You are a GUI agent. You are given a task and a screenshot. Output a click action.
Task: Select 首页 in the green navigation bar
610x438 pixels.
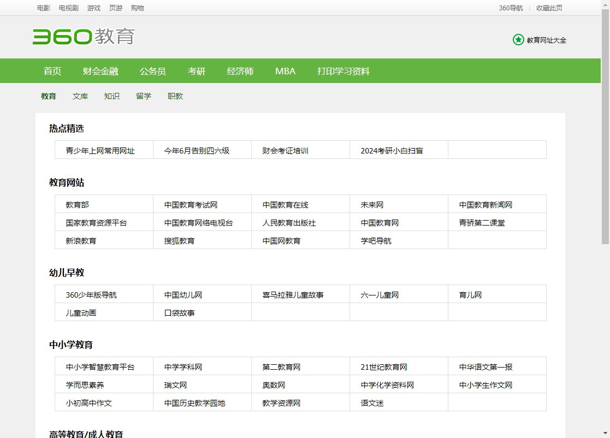(x=52, y=71)
